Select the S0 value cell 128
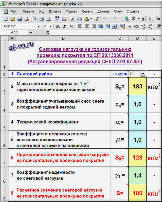Image resolution: width=162 pixels, height=202 pixels. coord(137,157)
